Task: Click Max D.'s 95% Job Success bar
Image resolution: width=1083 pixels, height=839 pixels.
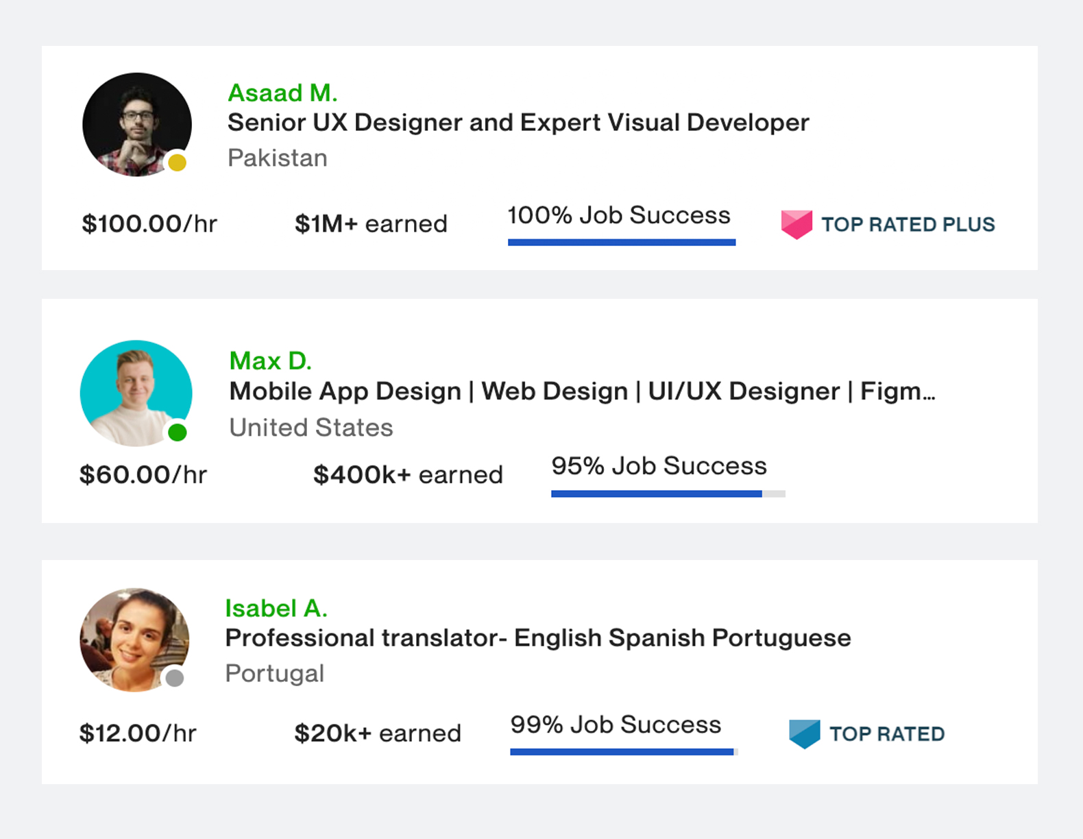Action: [x=668, y=493]
